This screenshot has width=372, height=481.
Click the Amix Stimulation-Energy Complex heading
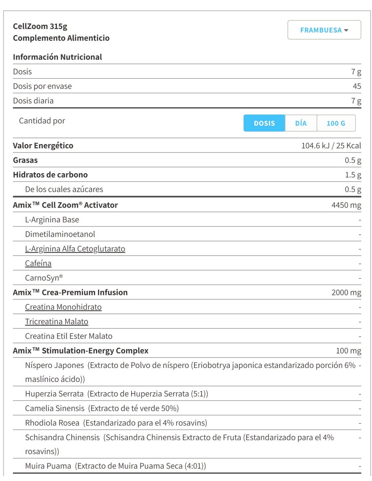[x=80, y=350]
